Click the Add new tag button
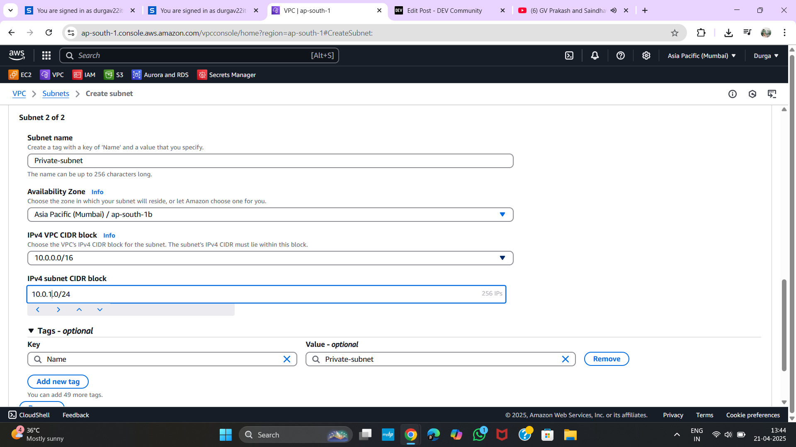The width and height of the screenshot is (796, 447). (x=58, y=382)
